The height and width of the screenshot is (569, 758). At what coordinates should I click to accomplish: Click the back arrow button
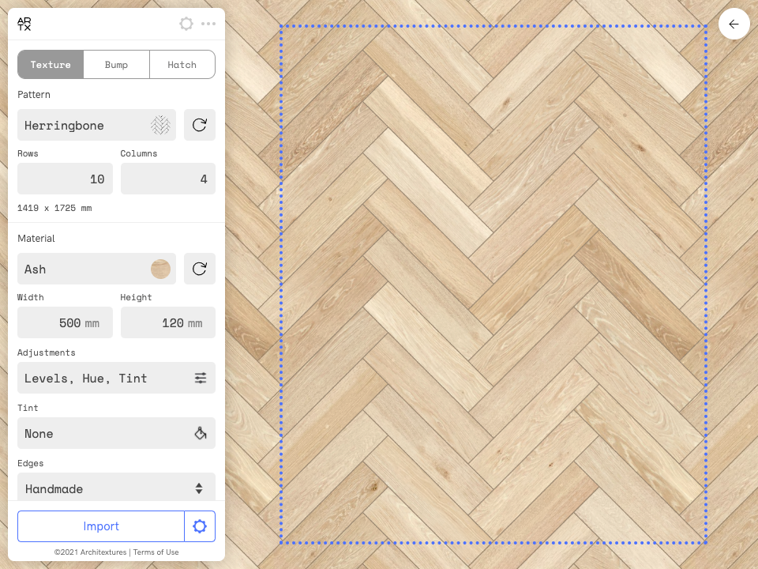pos(734,24)
